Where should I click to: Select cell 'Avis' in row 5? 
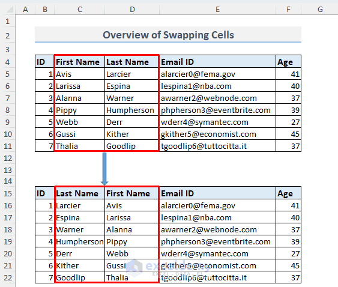(x=79, y=74)
